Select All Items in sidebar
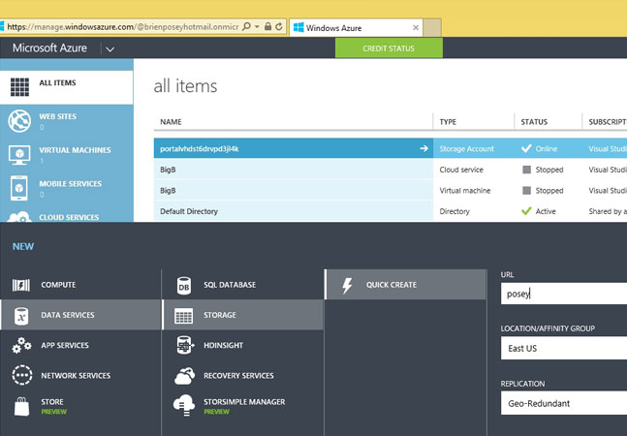 66,87
